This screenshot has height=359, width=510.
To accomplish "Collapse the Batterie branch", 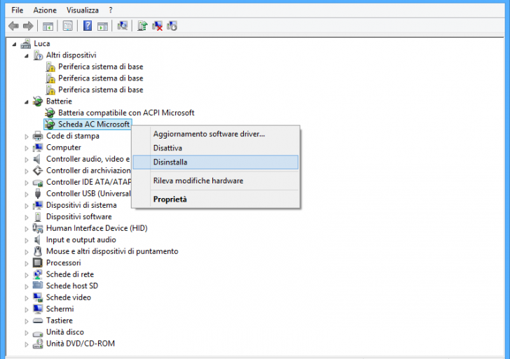I will click(x=27, y=102).
